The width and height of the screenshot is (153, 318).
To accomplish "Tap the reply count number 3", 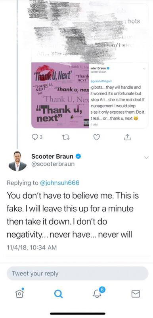I will 41,138.
